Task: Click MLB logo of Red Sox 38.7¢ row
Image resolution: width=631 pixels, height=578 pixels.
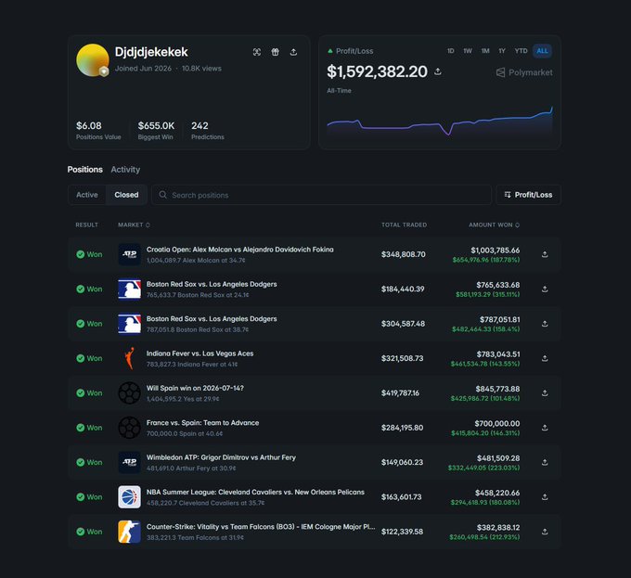Action: pyautogui.click(x=129, y=324)
